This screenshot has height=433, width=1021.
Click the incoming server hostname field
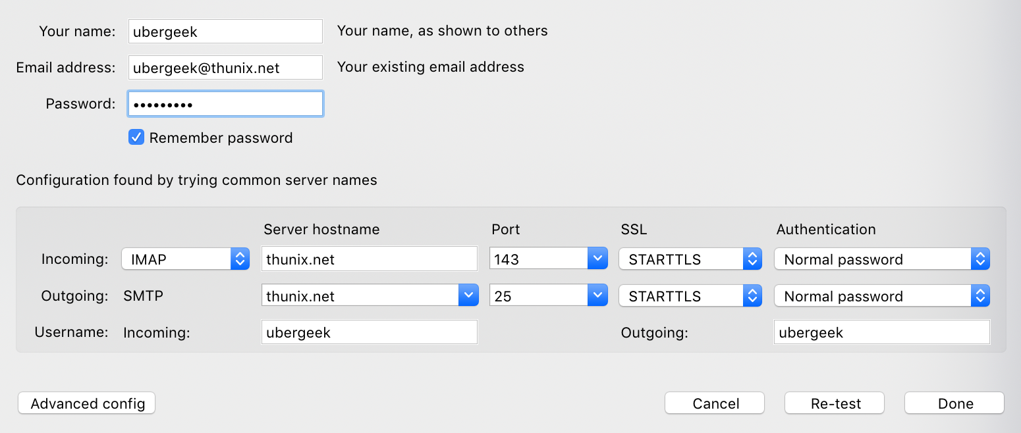tap(369, 259)
